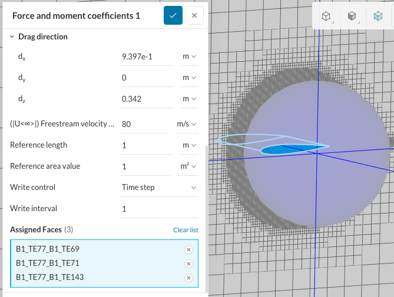Screen dimensions: 394x297
Task: Click the Freestream velocity value field
Action: pos(147,124)
